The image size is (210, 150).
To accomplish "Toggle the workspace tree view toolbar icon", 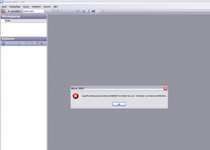I will [3, 11].
